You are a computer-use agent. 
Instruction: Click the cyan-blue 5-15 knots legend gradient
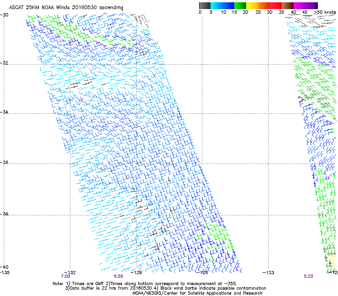(222, 5)
